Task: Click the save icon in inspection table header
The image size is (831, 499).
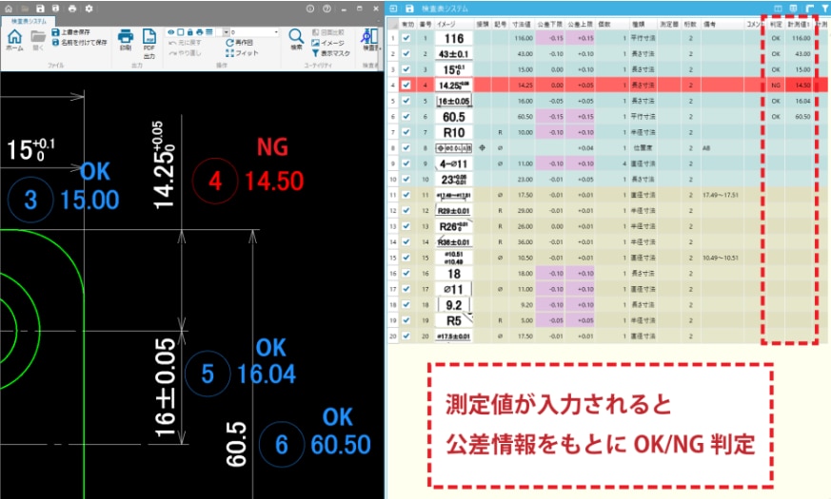Action: click(x=409, y=9)
